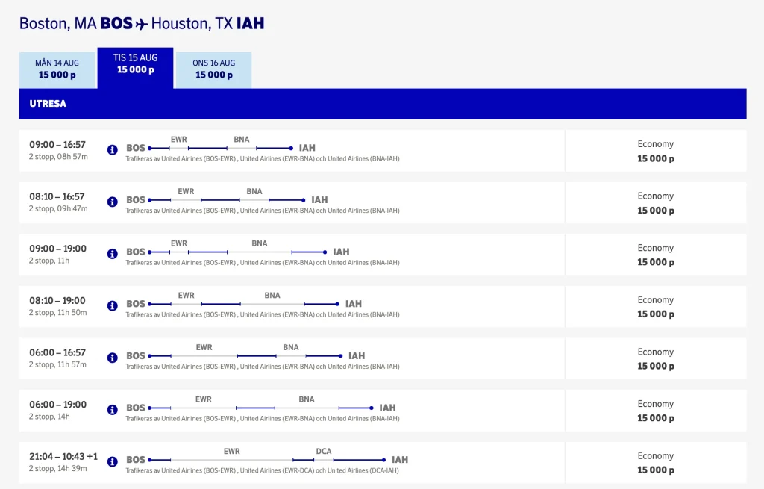Click Boston, MA BOS route heading
The image size is (764, 489).
75,23
